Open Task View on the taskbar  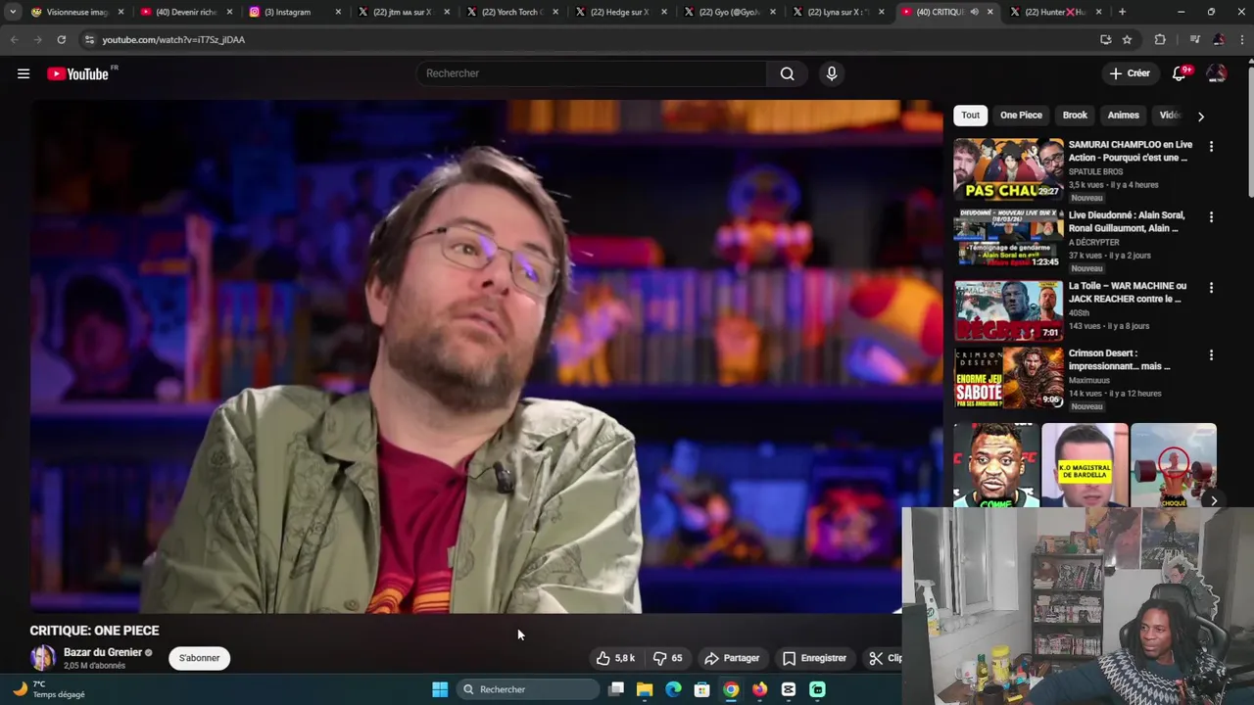point(616,689)
